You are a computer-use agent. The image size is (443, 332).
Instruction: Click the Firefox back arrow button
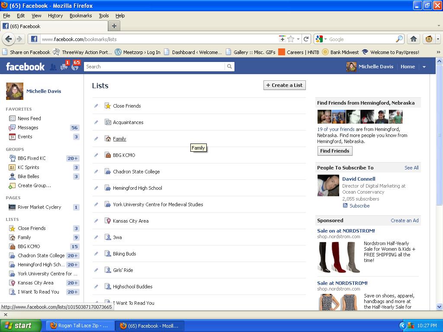pyautogui.click(x=9, y=39)
